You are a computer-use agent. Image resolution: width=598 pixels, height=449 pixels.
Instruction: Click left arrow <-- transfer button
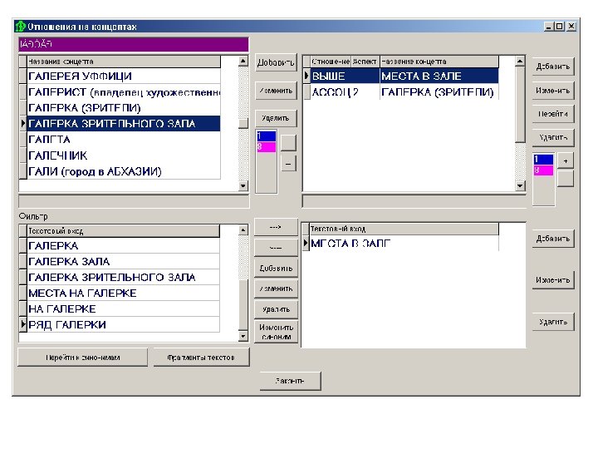276,248
